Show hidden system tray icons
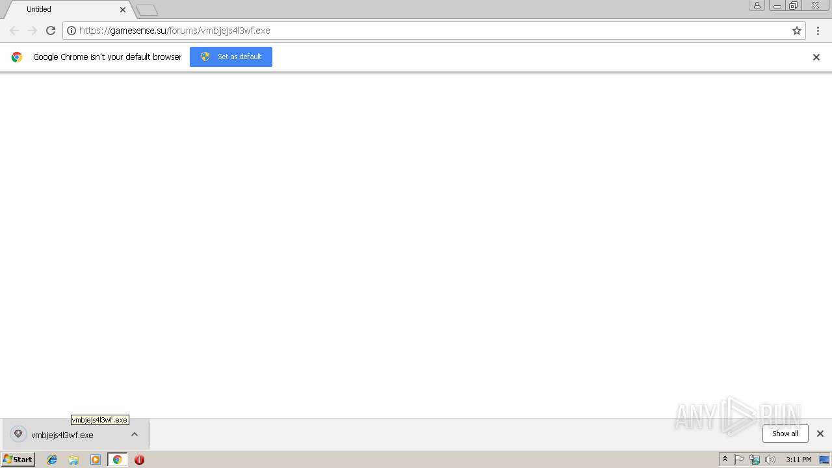This screenshot has width=832, height=468. pyautogui.click(x=725, y=460)
